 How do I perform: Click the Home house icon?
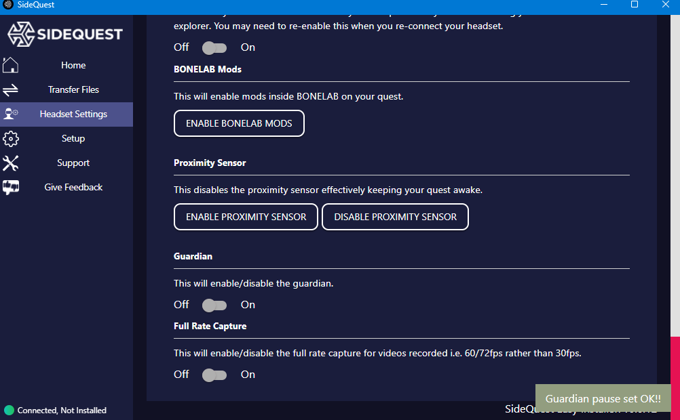coord(10,65)
